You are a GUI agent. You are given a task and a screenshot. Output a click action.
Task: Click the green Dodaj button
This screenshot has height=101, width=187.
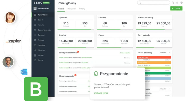[176, 8]
